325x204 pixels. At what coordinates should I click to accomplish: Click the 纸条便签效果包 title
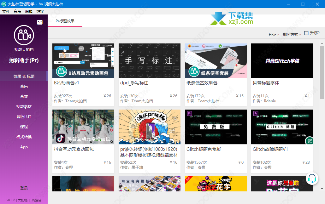point(202,83)
